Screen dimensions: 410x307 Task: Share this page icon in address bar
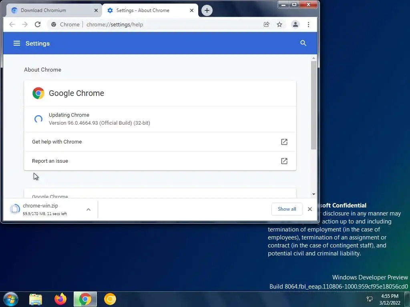(266, 24)
